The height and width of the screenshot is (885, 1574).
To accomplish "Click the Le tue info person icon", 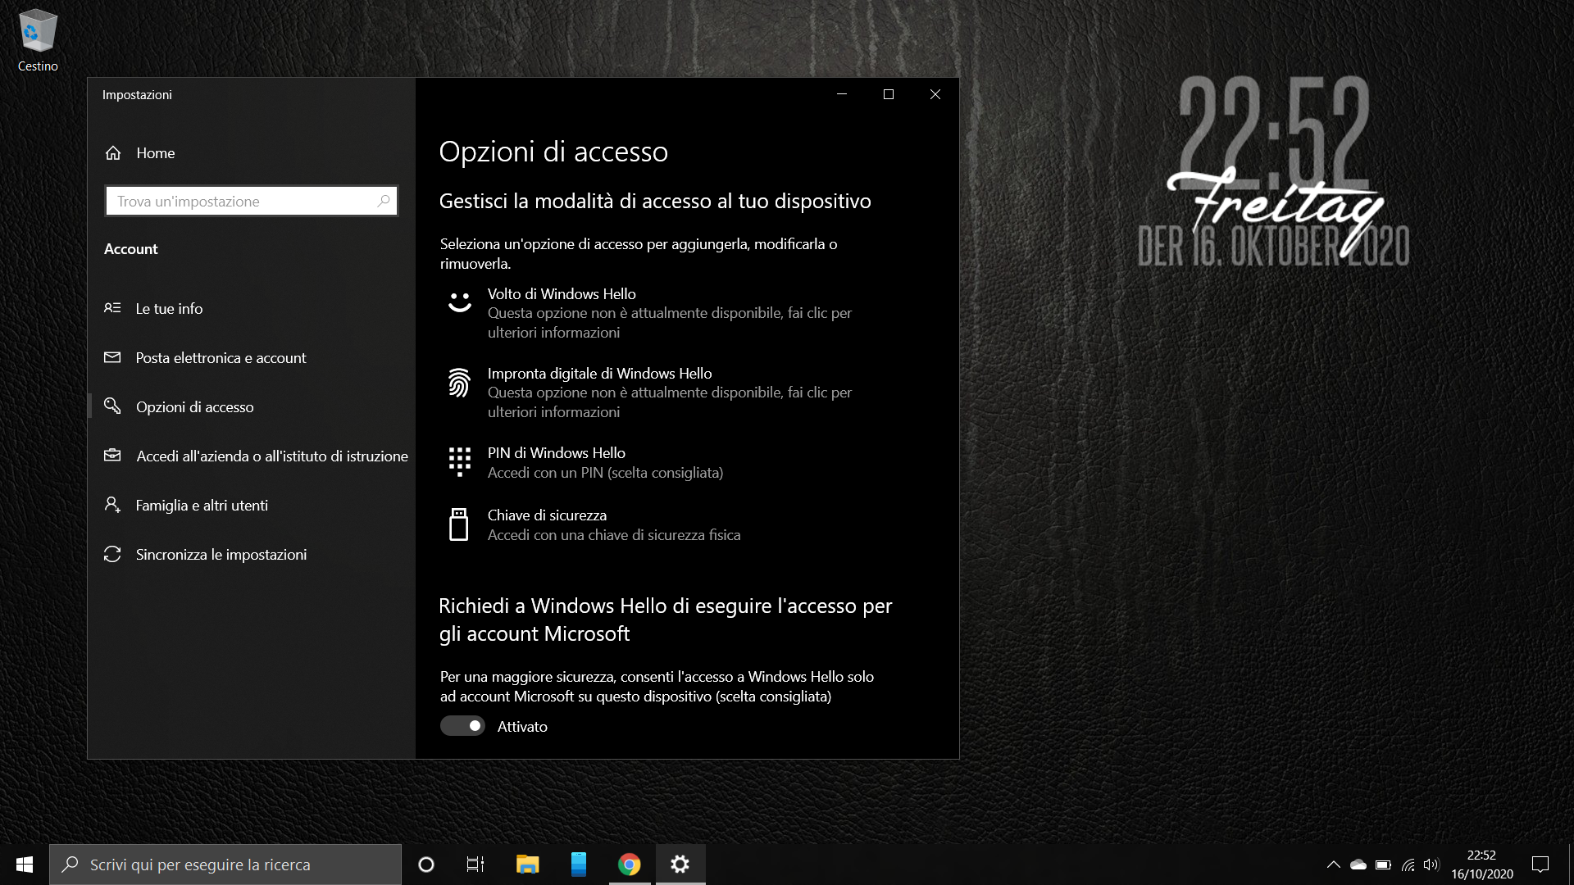I will (x=112, y=308).
